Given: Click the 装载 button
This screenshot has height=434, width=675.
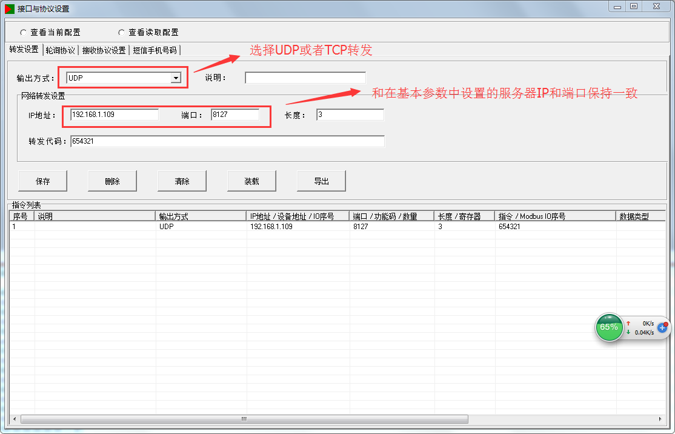Looking at the screenshot, I should pyautogui.click(x=251, y=181).
